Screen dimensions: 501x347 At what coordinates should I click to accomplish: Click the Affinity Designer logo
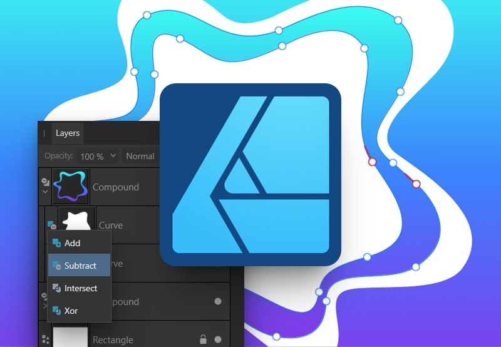[x=250, y=175]
